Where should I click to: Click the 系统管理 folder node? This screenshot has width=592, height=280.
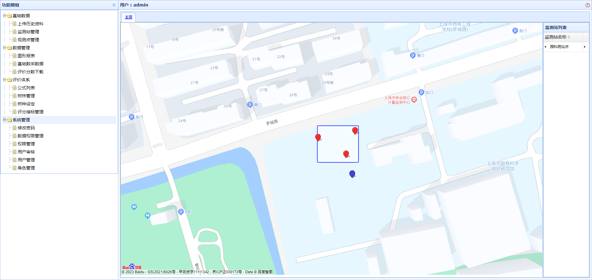click(x=21, y=120)
